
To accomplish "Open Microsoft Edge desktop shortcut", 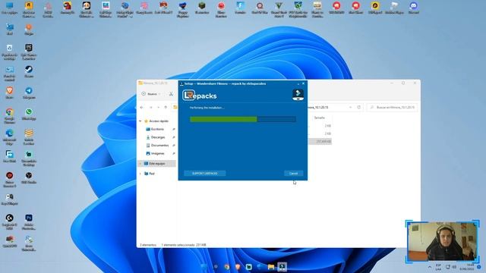I will (x=10, y=136).
